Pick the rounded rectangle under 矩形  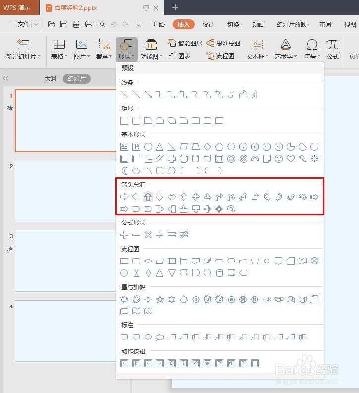click(x=136, y=121)
